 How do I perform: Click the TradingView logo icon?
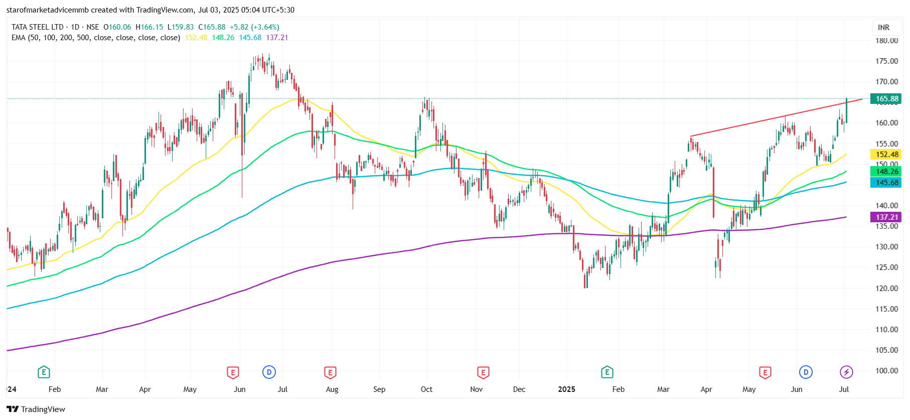13,409
